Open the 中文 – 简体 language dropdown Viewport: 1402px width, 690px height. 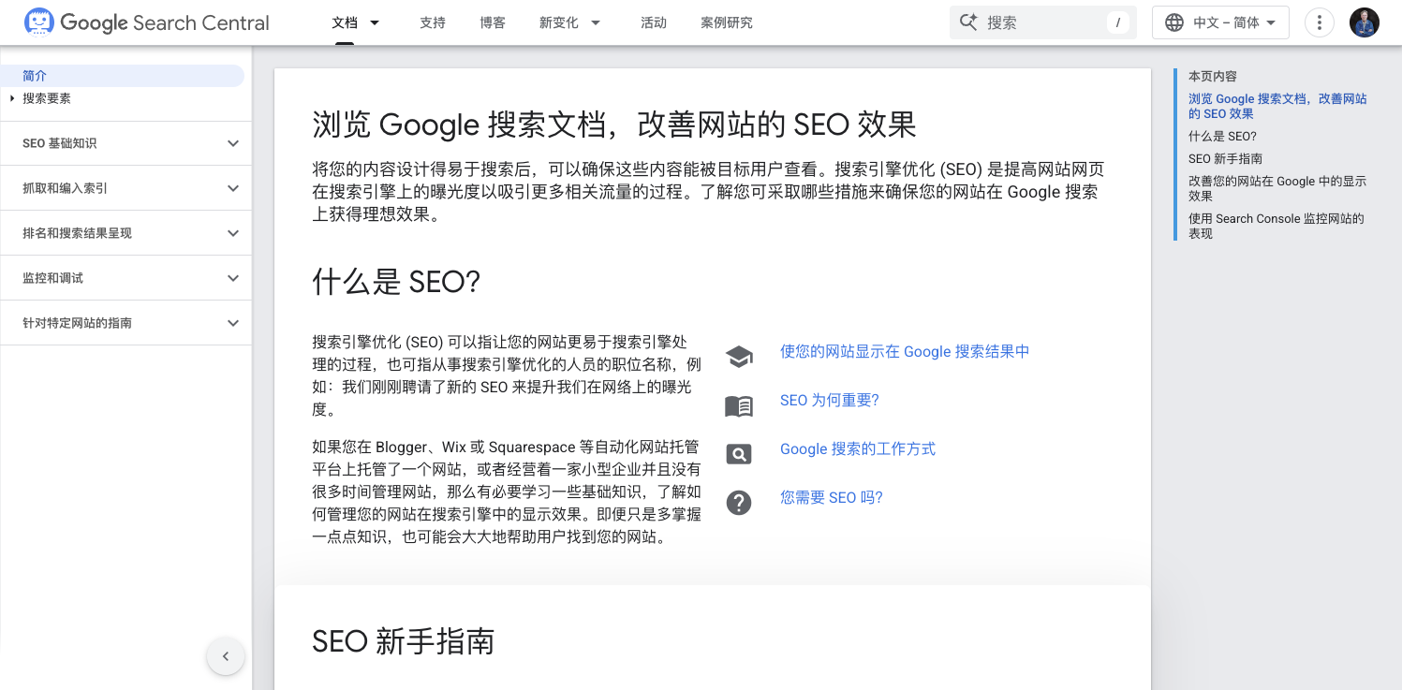point(1220,22)
